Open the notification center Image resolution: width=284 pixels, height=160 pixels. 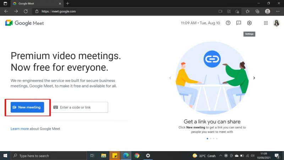pos(277,156)
